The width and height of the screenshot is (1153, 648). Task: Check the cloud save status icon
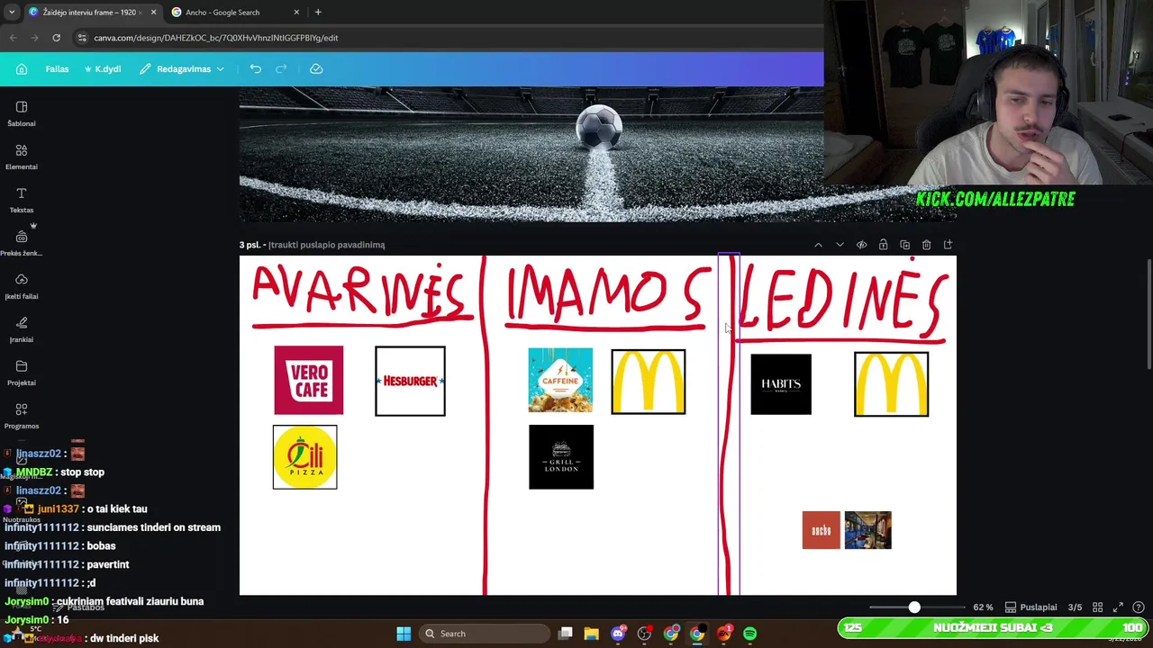pyautogui.click(x=316, y=68)
